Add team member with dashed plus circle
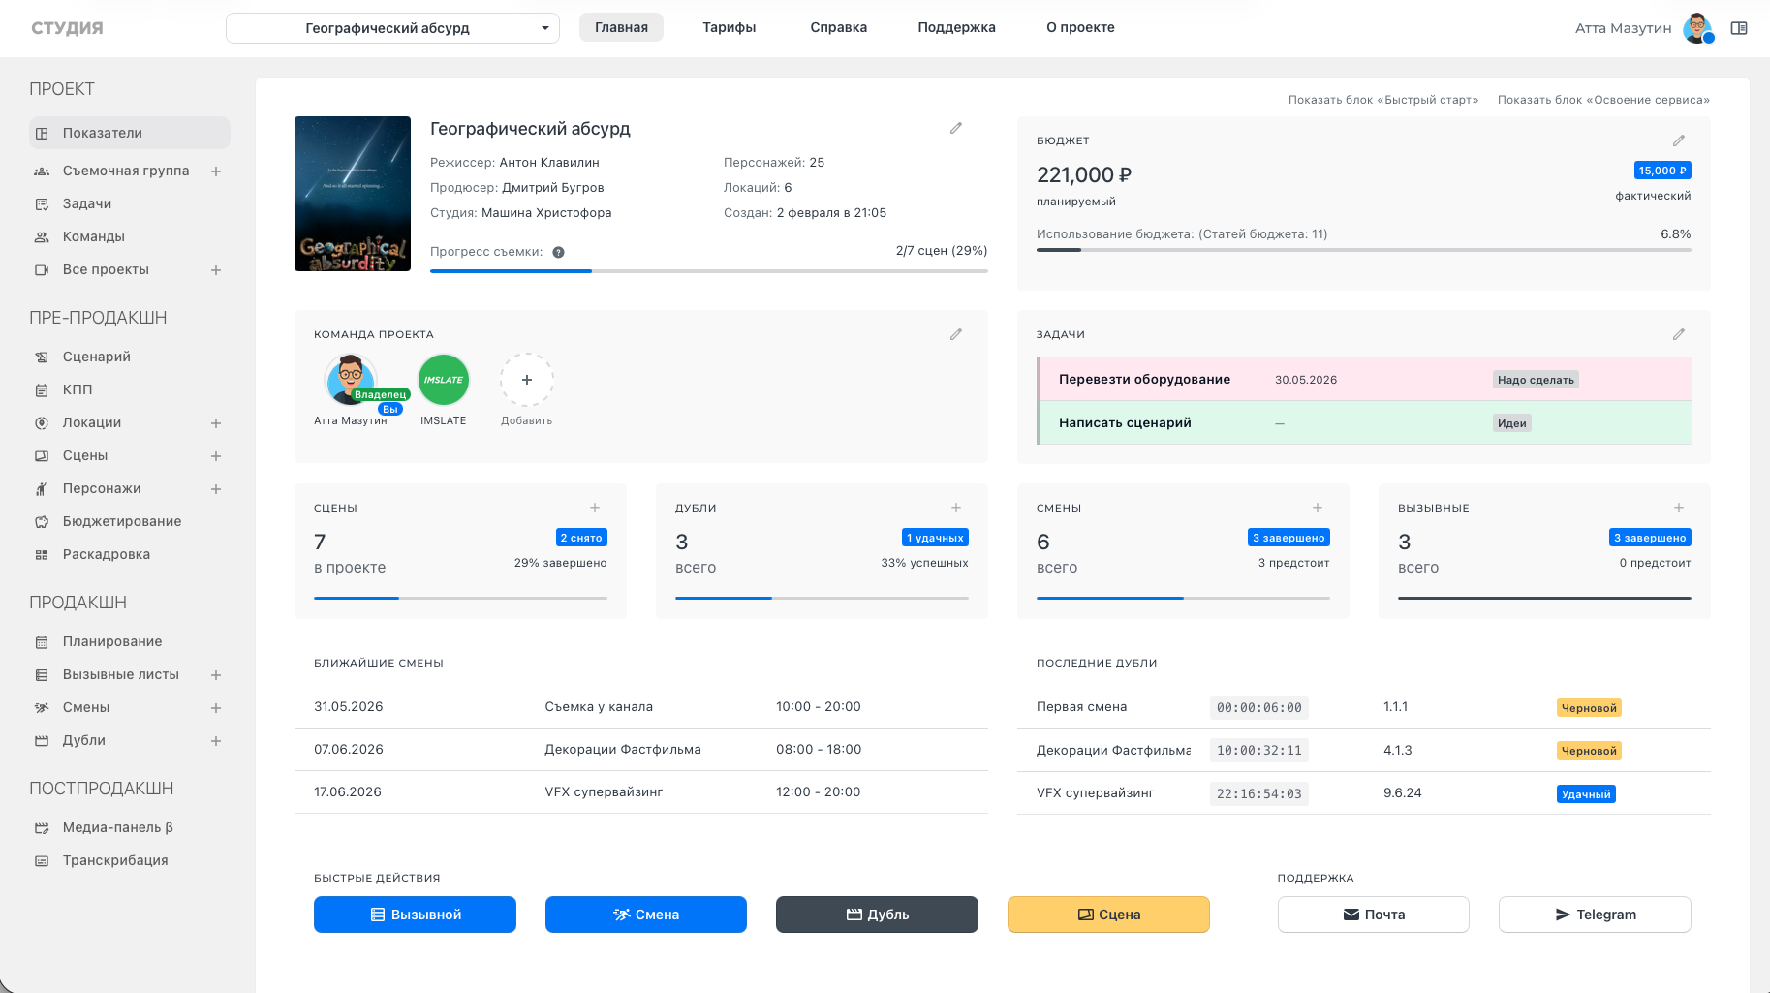Image resolution: width=1770 pixels, height=993 pixels. coord(527,380)
